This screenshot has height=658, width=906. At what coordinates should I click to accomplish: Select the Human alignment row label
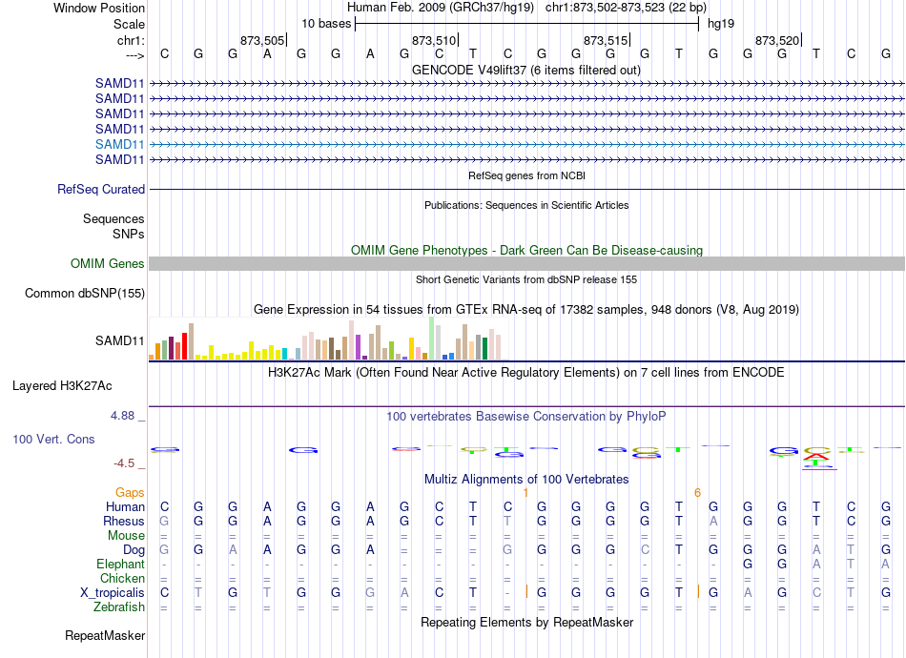[x=125, y=506]
